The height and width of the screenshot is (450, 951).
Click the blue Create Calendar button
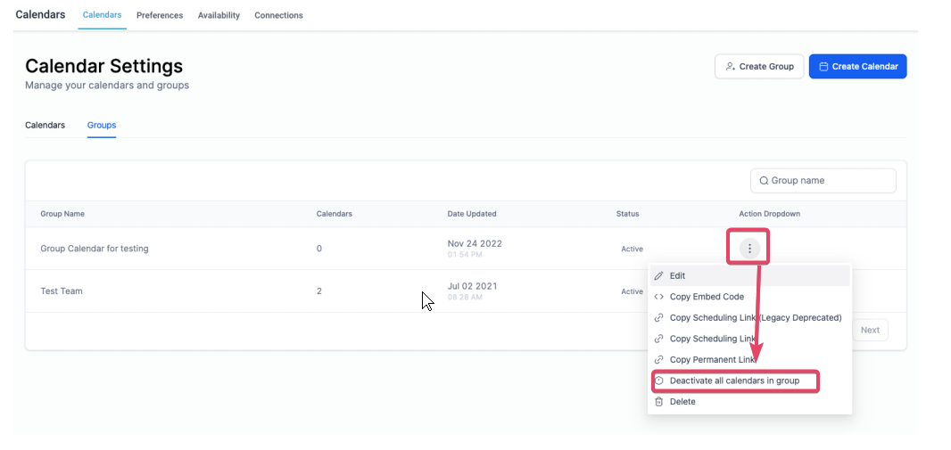click(857, 67)
